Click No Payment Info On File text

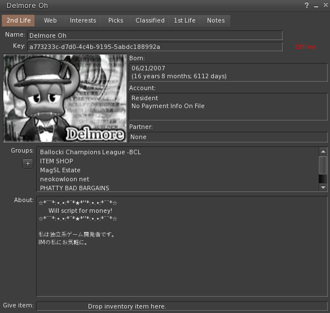point(168,106)
